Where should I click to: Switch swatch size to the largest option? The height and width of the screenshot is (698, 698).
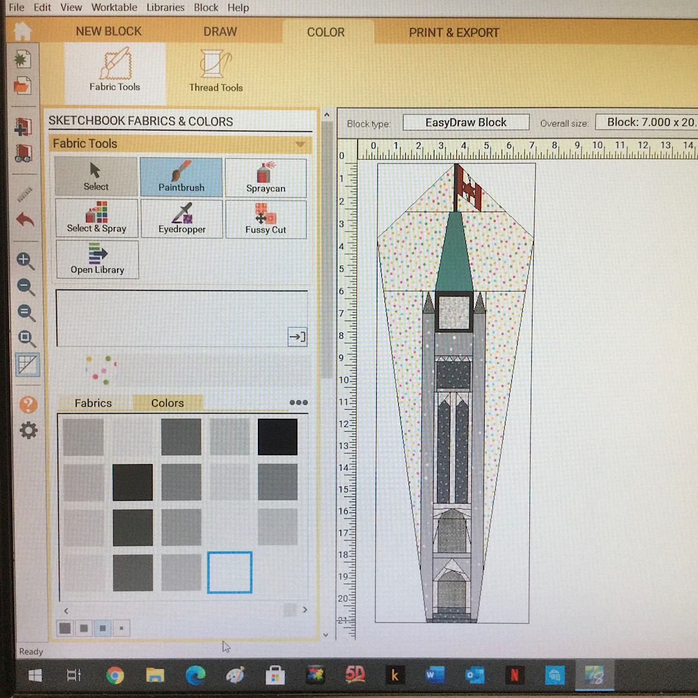(65, 628)
